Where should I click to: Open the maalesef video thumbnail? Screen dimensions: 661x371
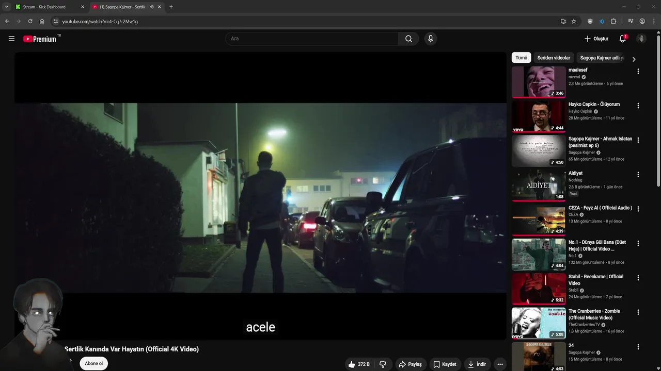[539, 81]
